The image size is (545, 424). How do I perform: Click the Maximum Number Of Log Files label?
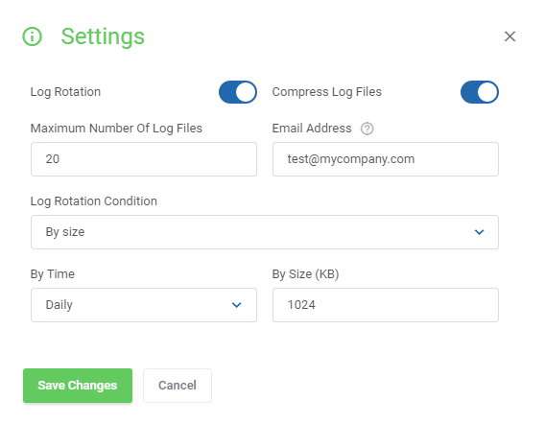tap(116, 129)
